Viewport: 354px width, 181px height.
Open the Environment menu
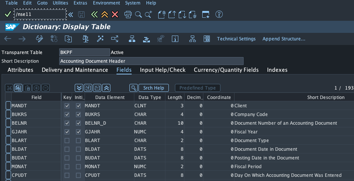tap(107, 3)
